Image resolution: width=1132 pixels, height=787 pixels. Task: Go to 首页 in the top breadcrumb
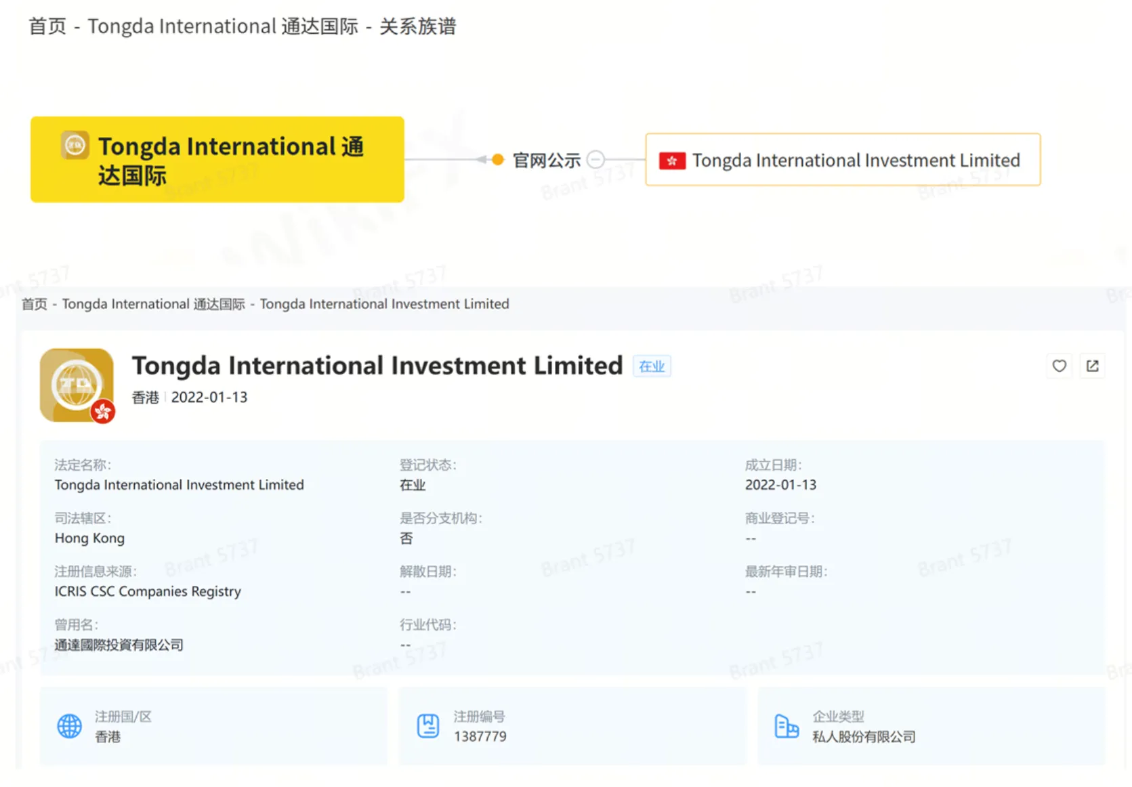coord(47,26)
